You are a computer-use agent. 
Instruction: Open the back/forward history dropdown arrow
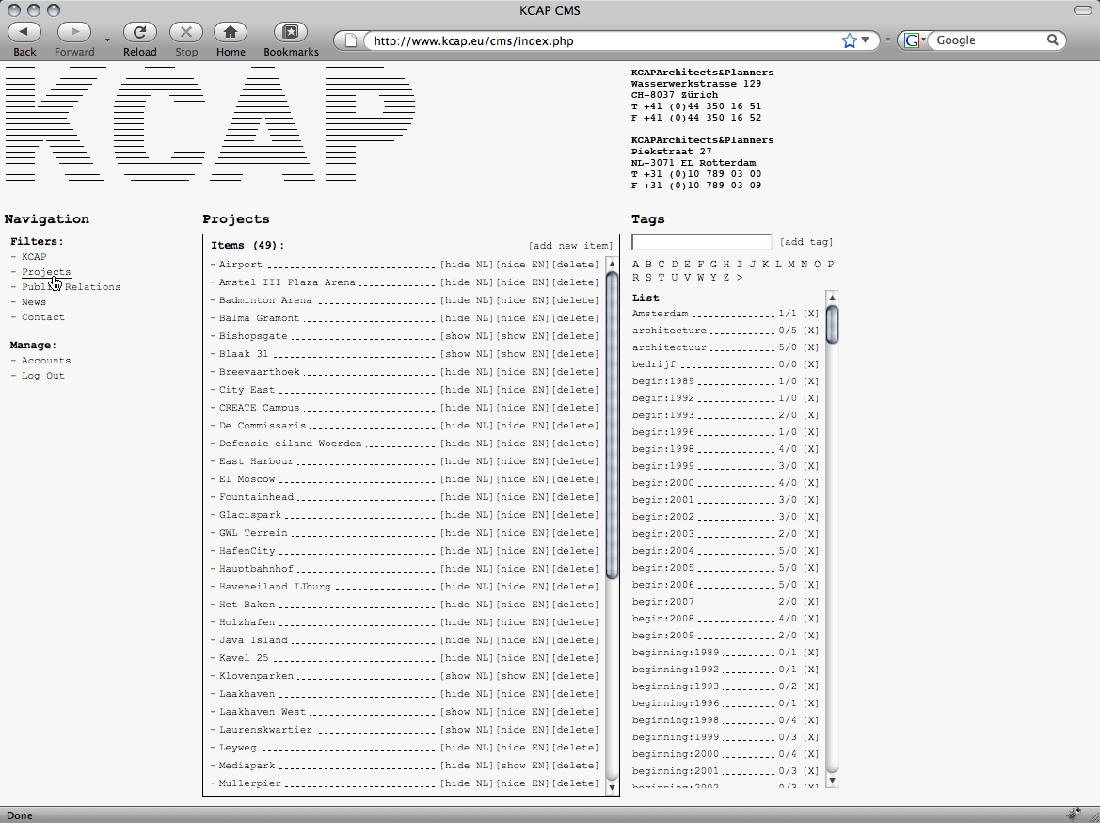[x=107, y=40]
